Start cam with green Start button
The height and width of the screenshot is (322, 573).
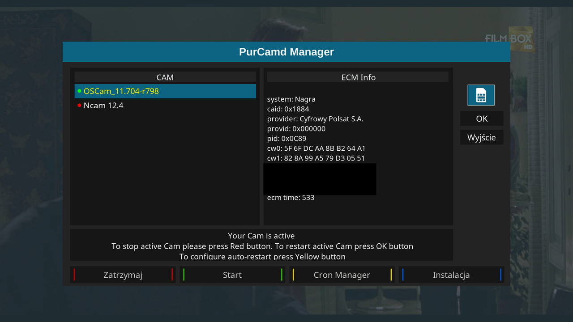point(232,275)
